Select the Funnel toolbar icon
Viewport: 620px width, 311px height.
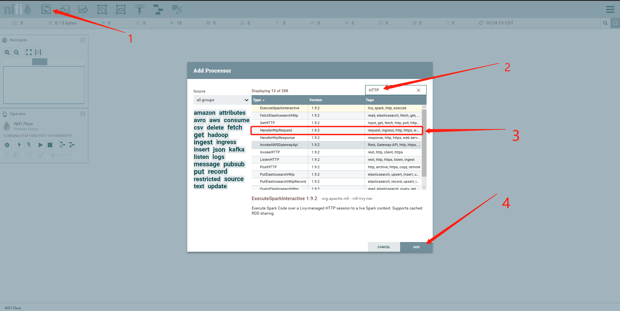(139, 9)
